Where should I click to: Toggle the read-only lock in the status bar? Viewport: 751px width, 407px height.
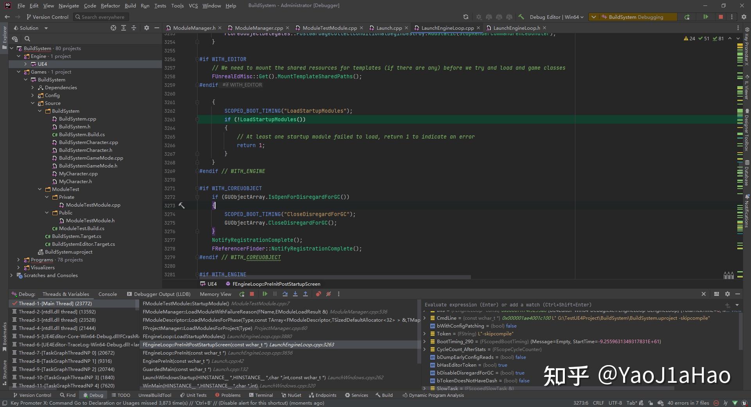coord(650,403)
